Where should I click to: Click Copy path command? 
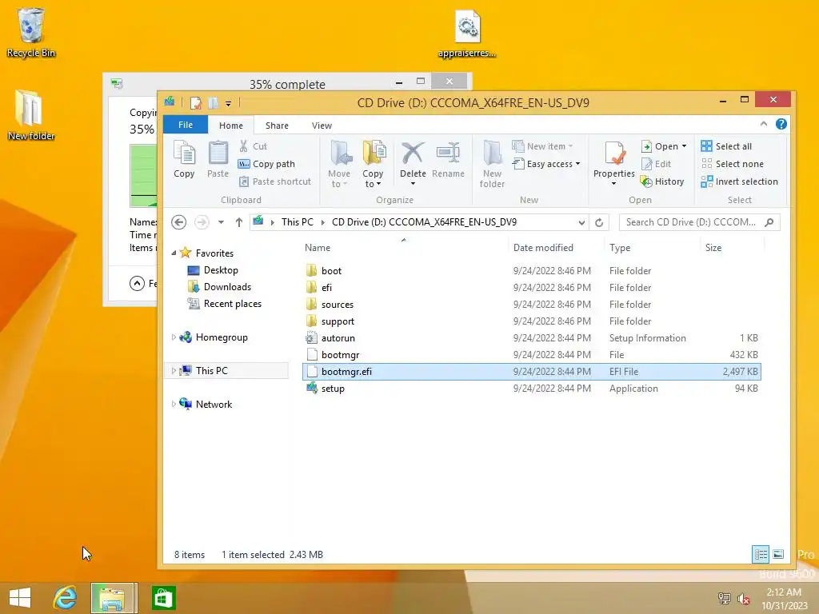(266, 164)
